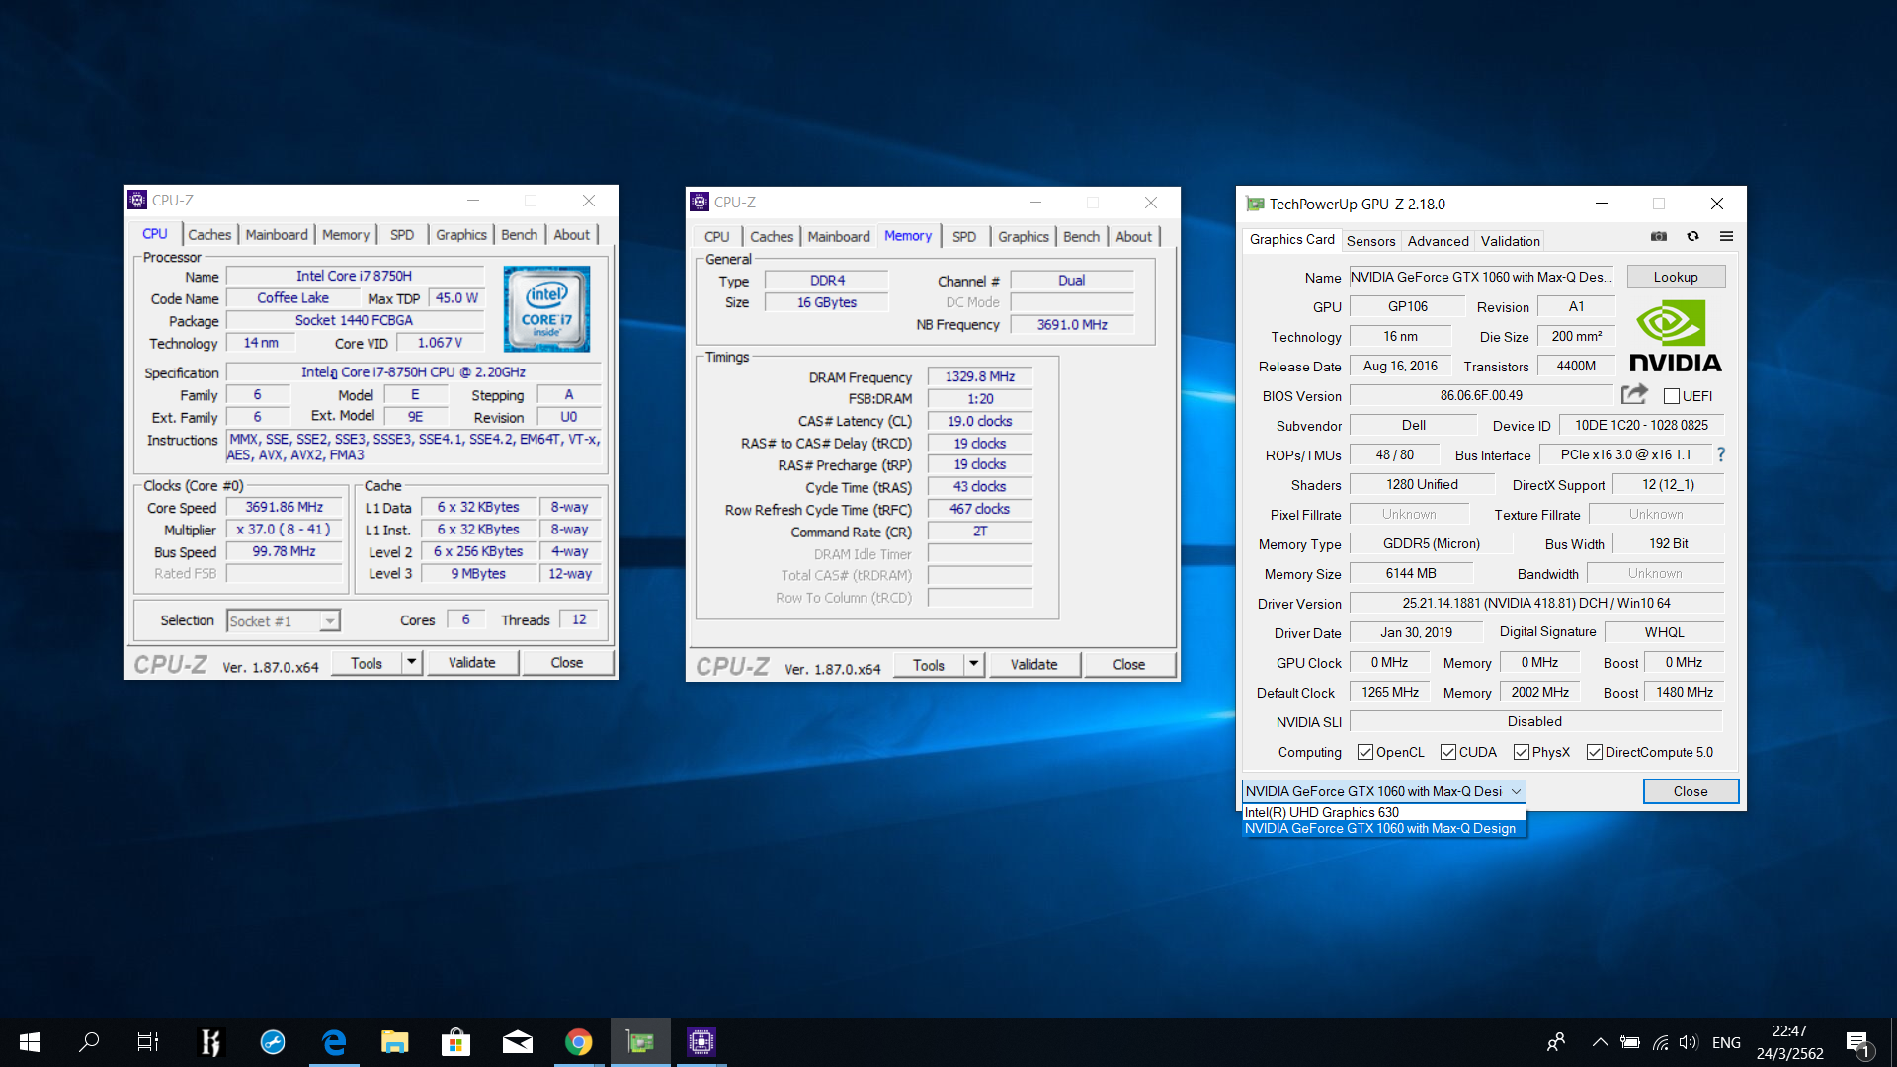Switch to Memory tab in left CPU-Z

pyautogui.click(x=346, y=235)
